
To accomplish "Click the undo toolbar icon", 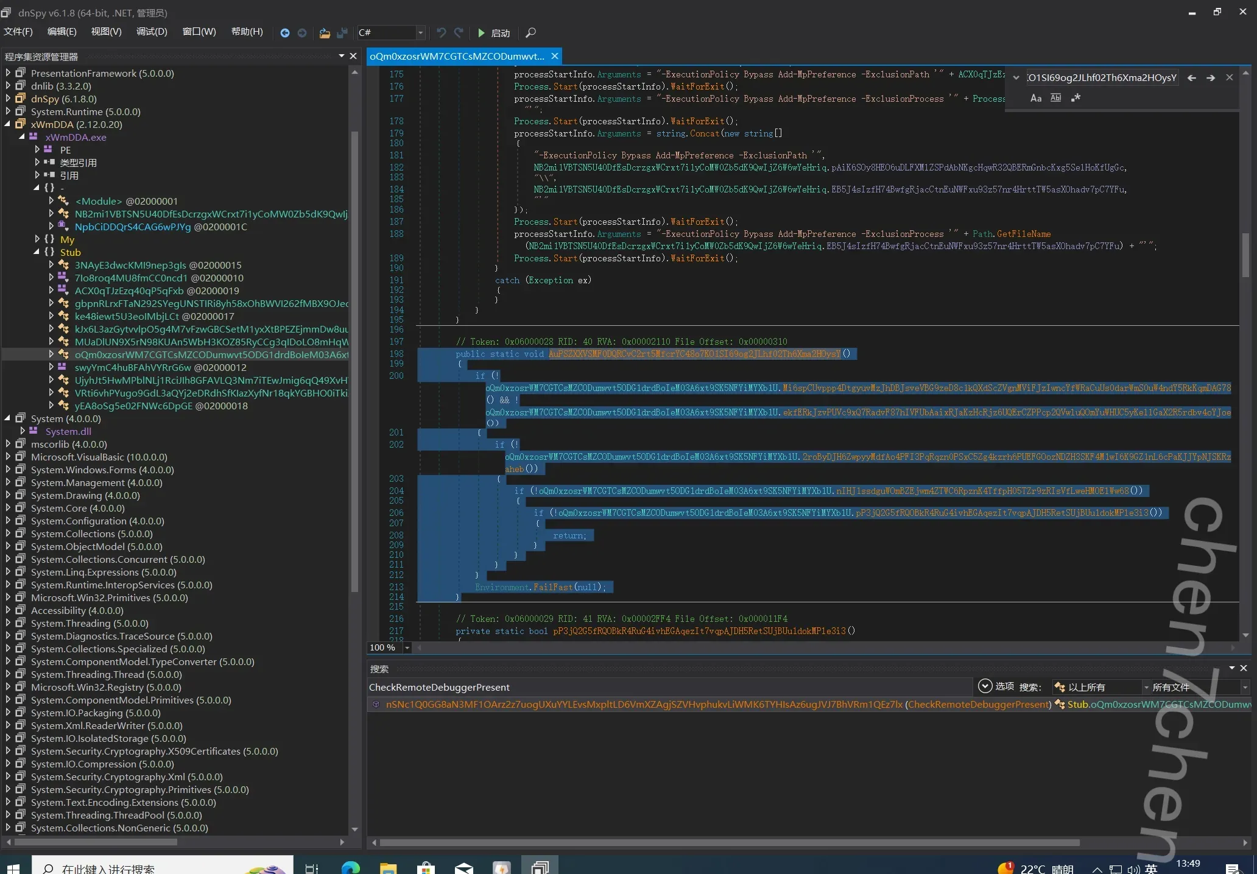I will point(442,33).
